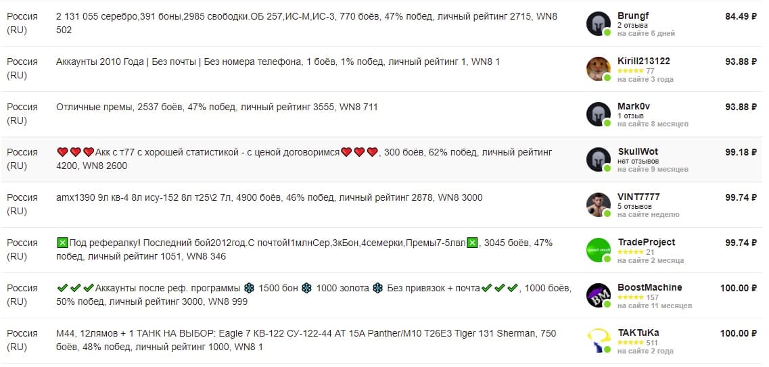Open BoostMachine's BM logo avatar

coord(598,295)
